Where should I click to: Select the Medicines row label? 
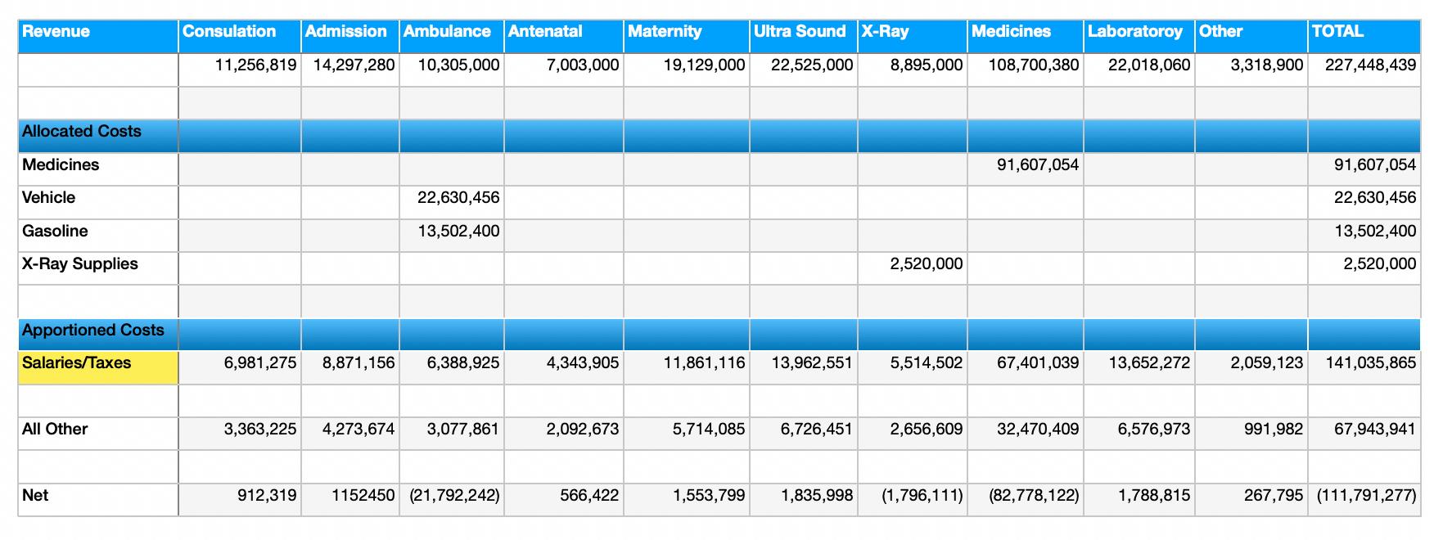click(x=98, y=169)
